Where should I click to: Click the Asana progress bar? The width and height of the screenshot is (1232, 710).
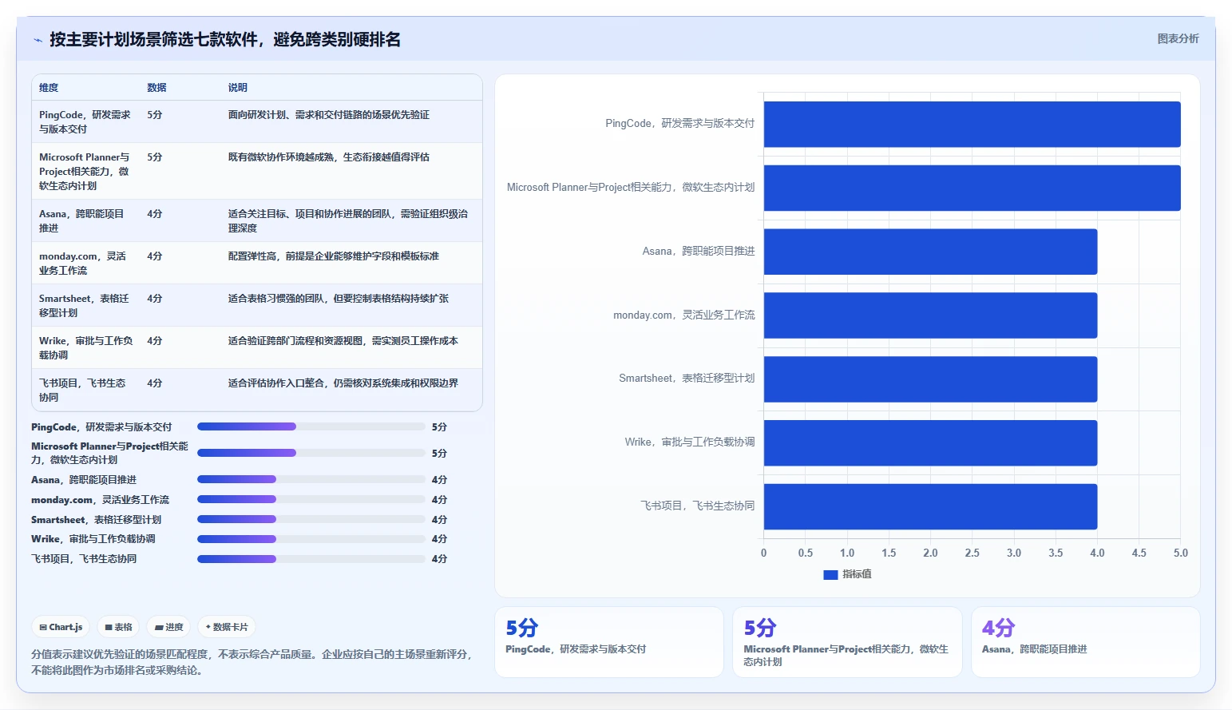(x=311, y=479)
